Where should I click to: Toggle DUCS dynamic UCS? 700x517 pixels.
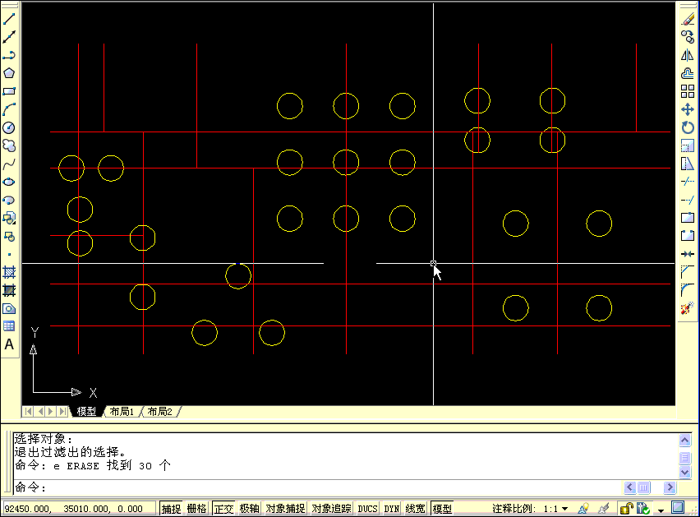click(x=367, y=509)
